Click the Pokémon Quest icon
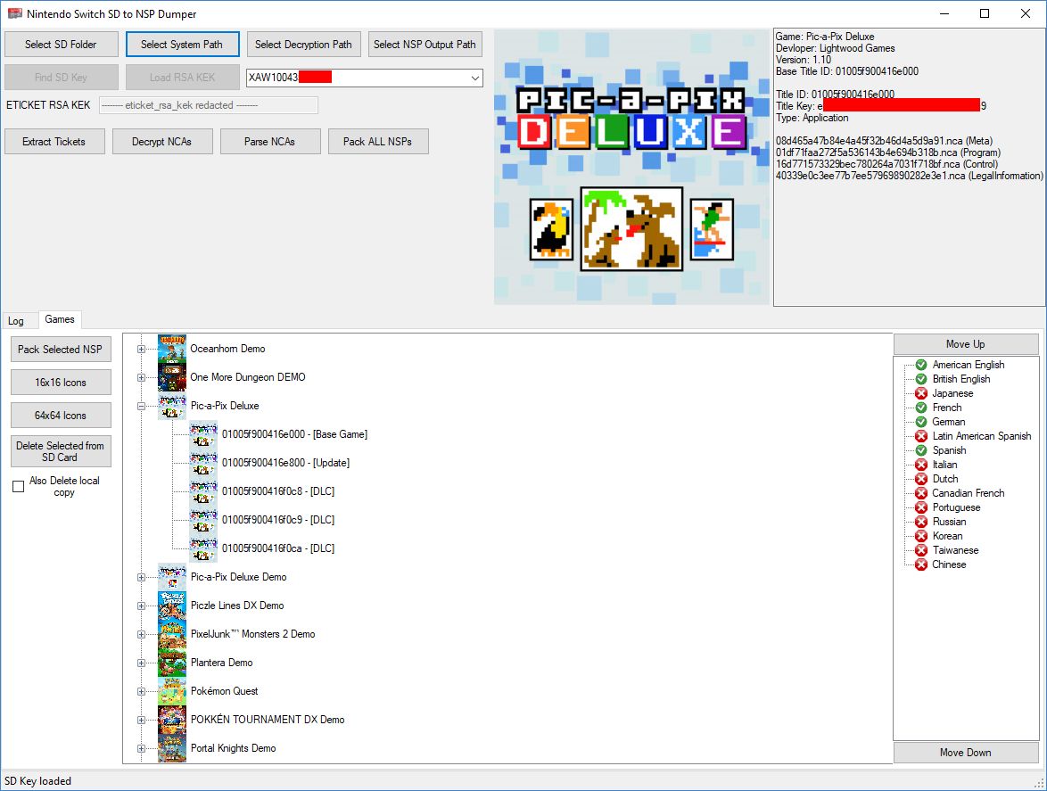 [x=171, y=691]
